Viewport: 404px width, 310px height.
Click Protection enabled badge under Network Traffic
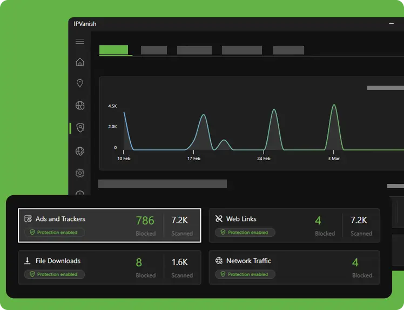[x=245, y=274]
